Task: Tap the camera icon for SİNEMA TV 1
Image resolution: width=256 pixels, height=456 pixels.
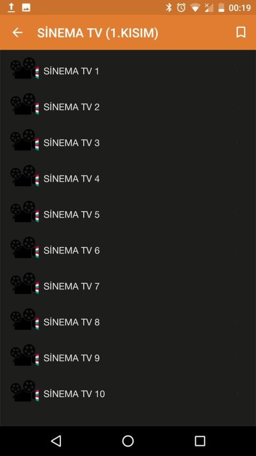Action: point(25,68)
